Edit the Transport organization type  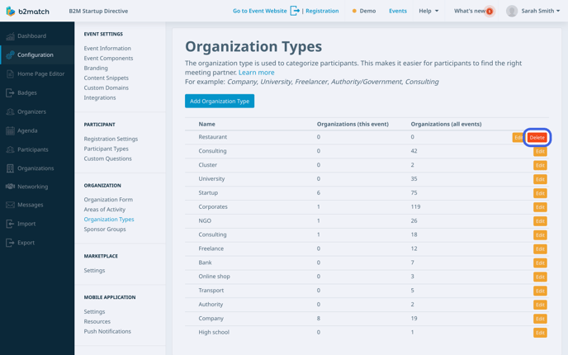[540, 291]
